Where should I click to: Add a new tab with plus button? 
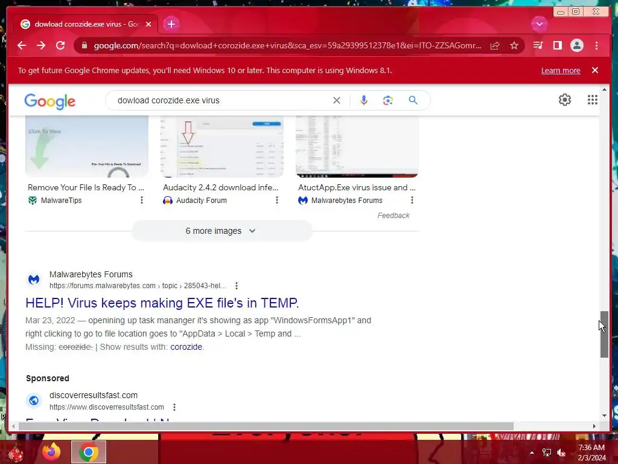pos(171,24)
